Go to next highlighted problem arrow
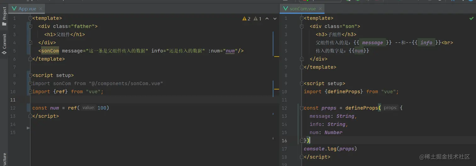476x166 pixels. point(275,19)
